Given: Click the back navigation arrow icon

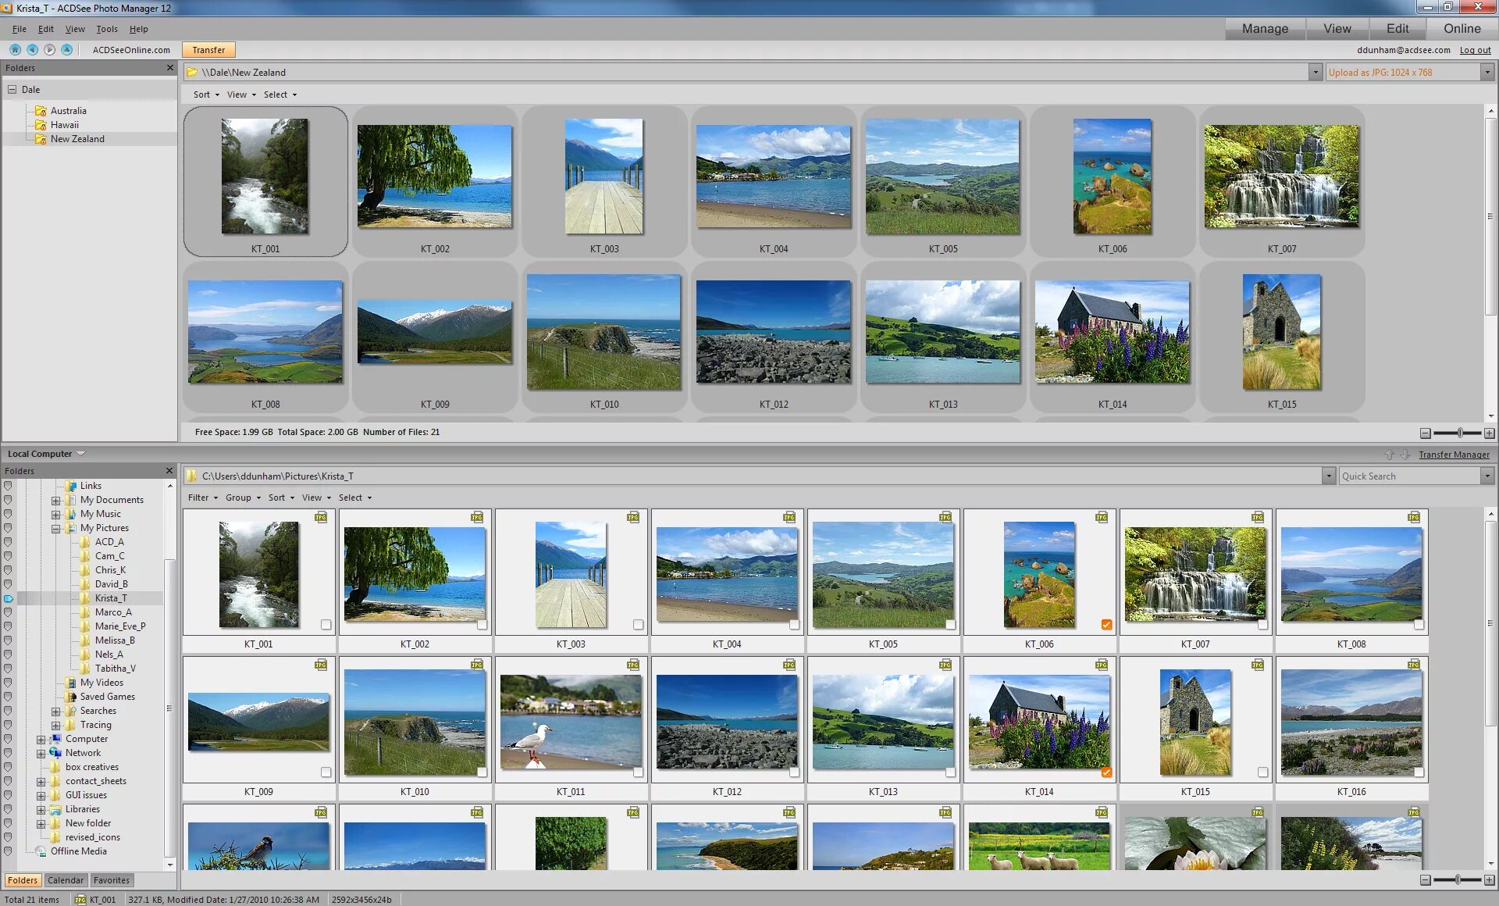Looking at the screenshot, I should coord(32,49).
